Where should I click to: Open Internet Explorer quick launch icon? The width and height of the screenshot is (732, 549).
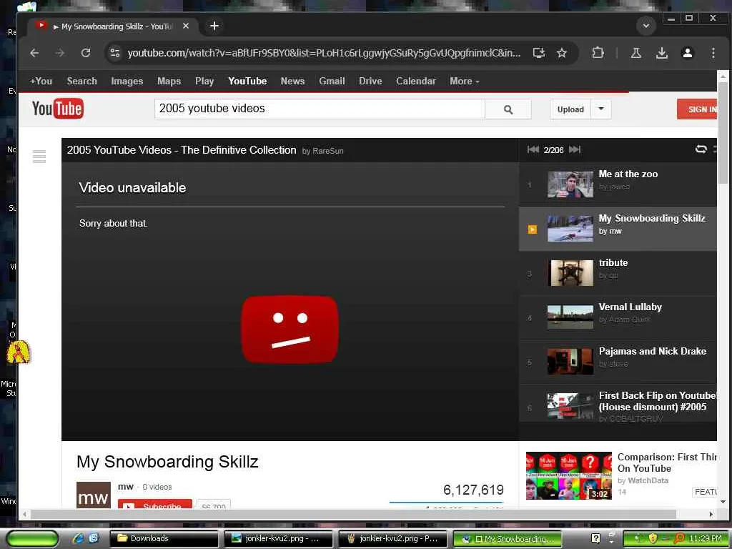pyautogui.click(x=78, y=538)
